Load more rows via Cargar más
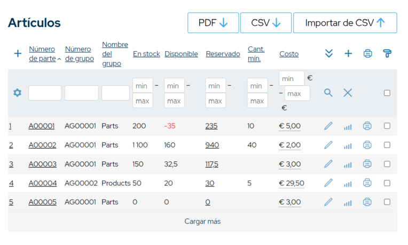The width and height of the screenshot is (408, 245). click(202, 222)
